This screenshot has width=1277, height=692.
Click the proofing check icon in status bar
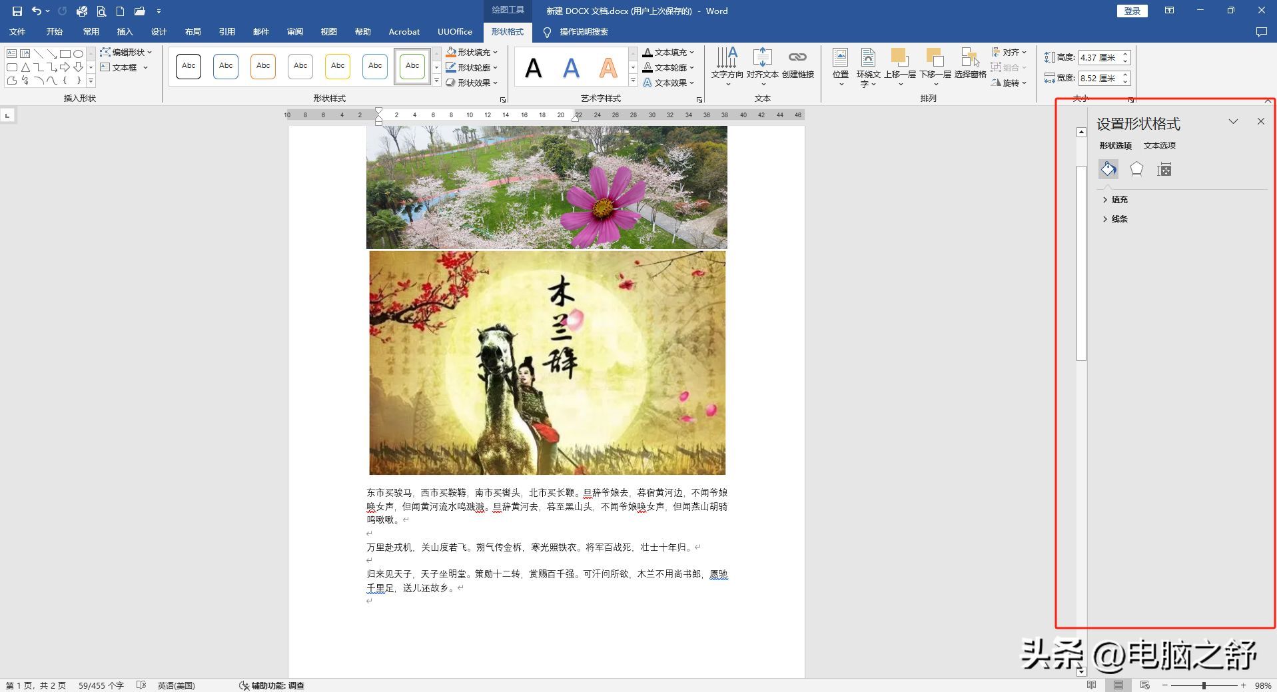tap(141, 685)
